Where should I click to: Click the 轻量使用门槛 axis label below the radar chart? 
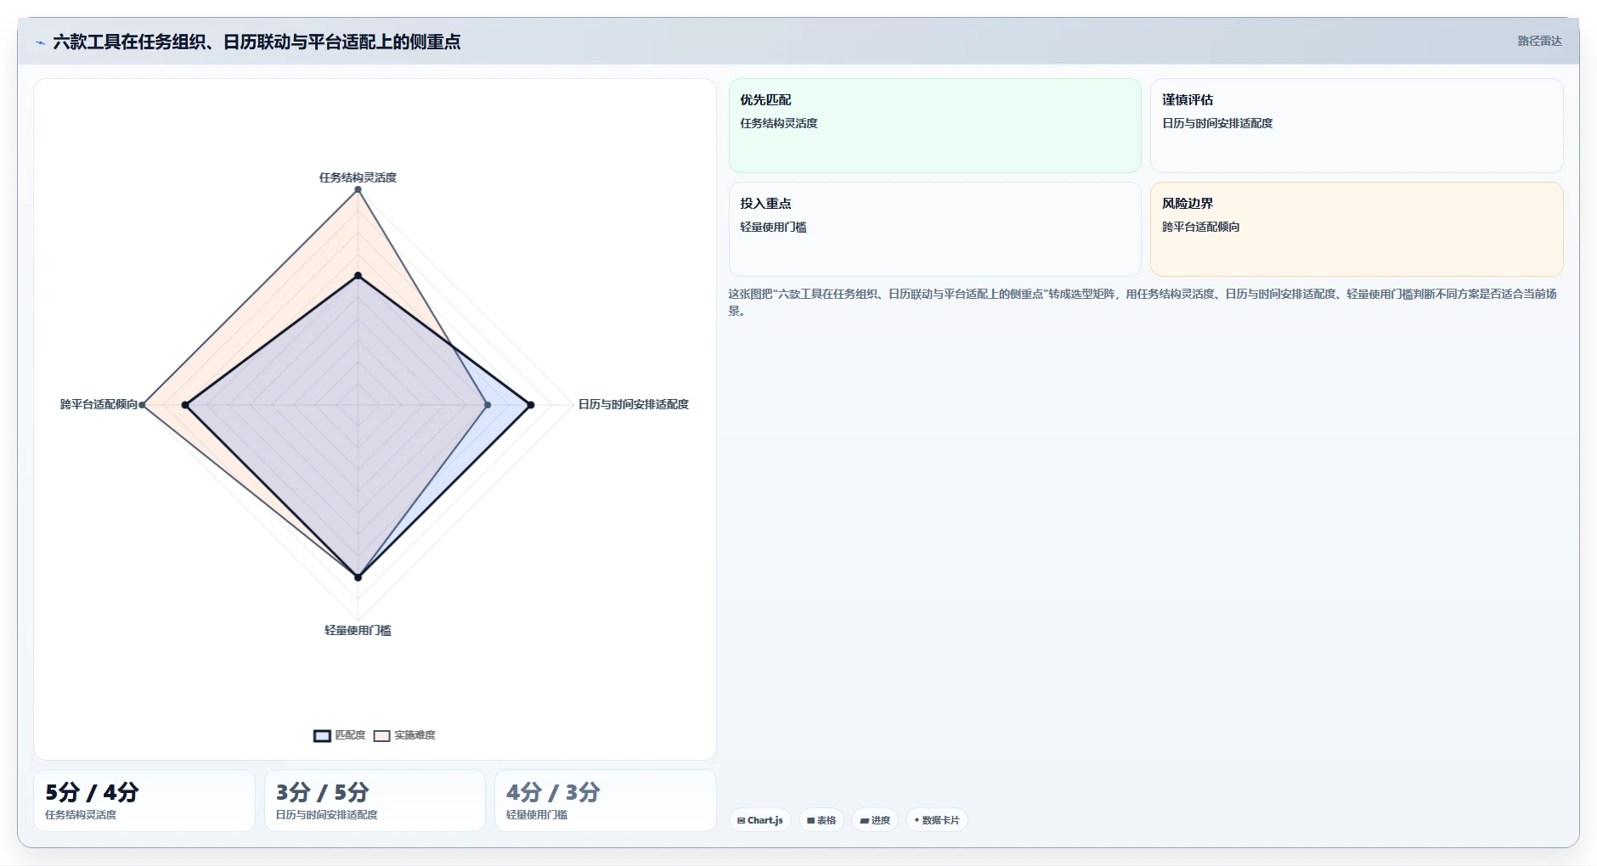click(358, 630)
